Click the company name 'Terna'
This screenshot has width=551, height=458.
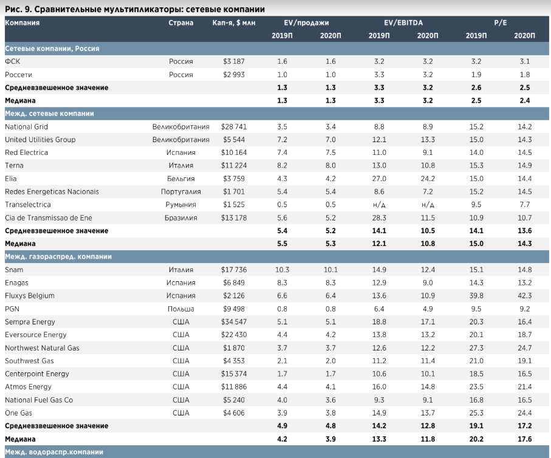coord(14,166)
